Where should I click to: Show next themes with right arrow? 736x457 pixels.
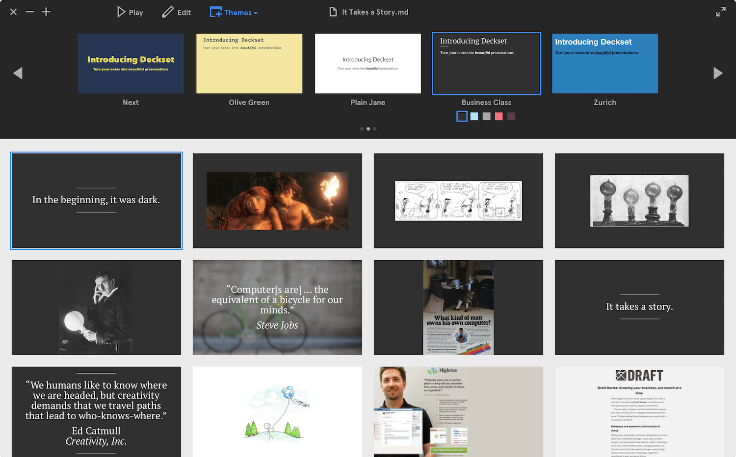pyautogui.click(x=718, y=73)
